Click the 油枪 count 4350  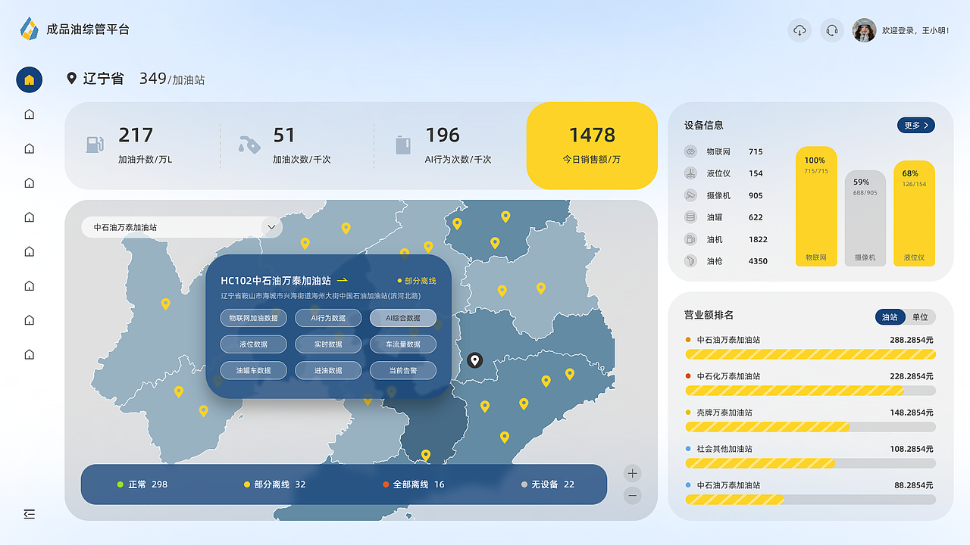click(x=758, y=261)
